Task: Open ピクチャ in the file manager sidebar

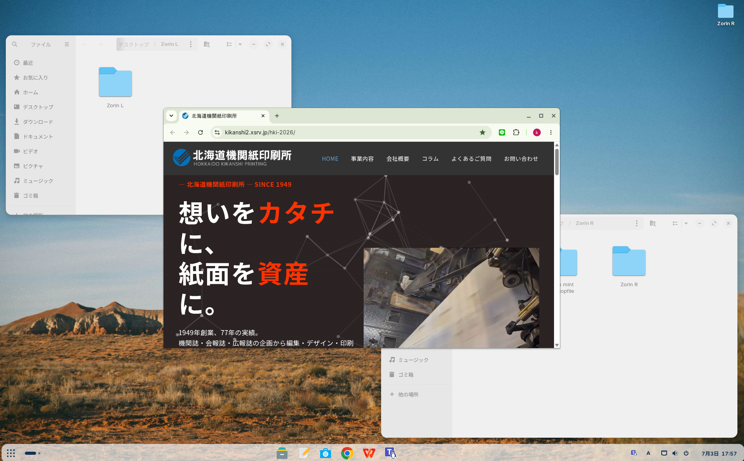Action: (x=41, y=166)
